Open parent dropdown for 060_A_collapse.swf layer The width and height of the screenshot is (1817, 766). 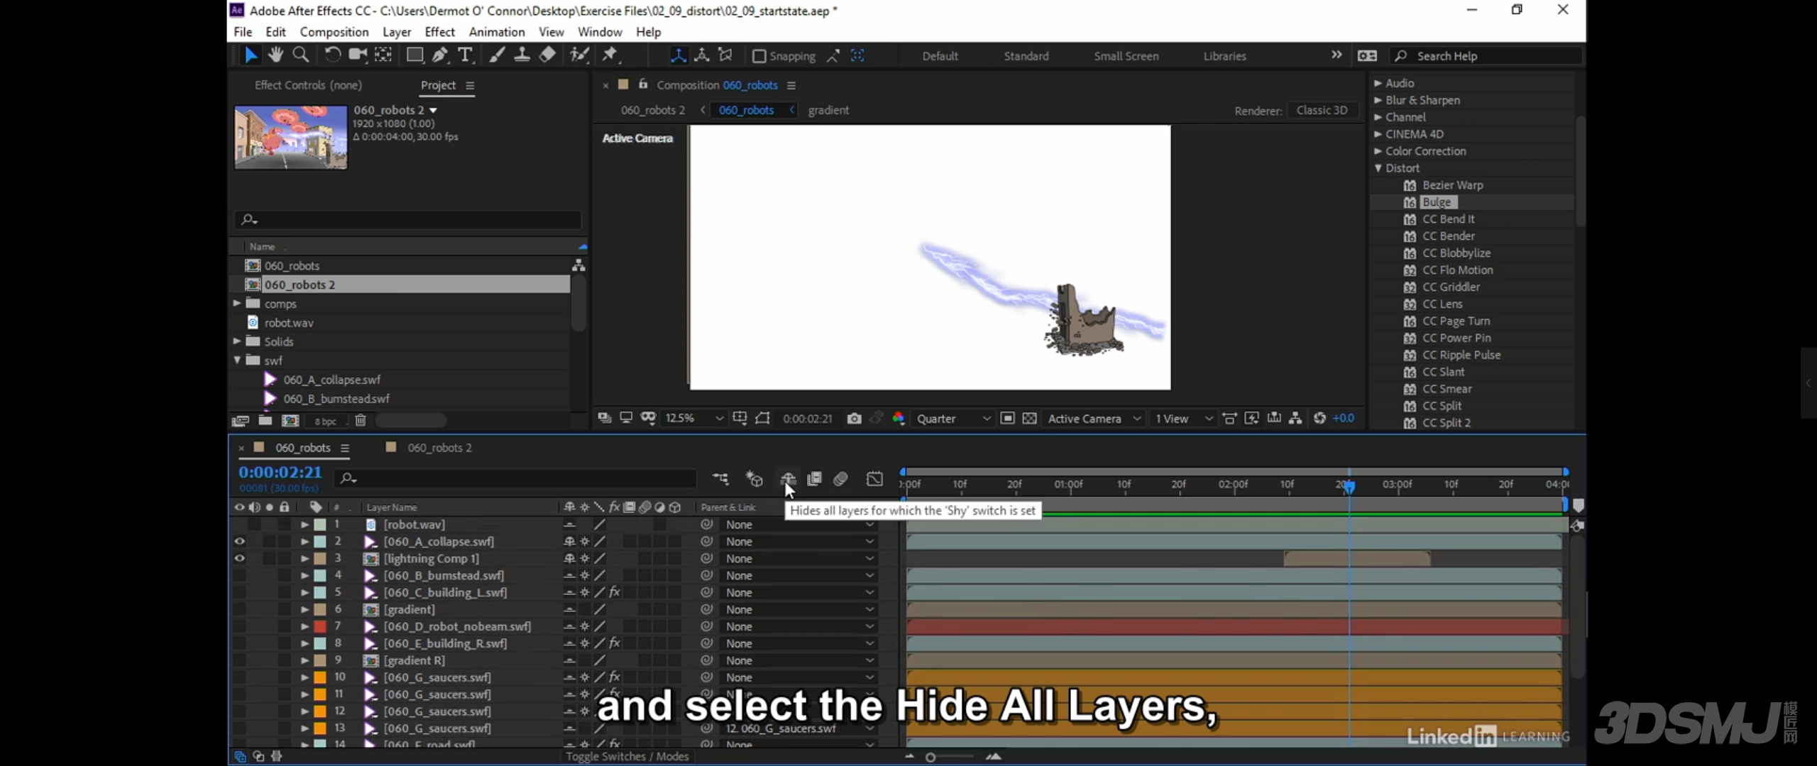[799, 542]
